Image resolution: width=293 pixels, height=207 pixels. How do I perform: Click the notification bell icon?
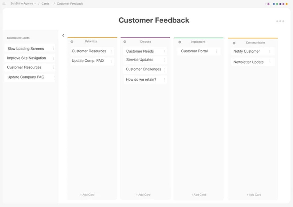click(268, 4)
